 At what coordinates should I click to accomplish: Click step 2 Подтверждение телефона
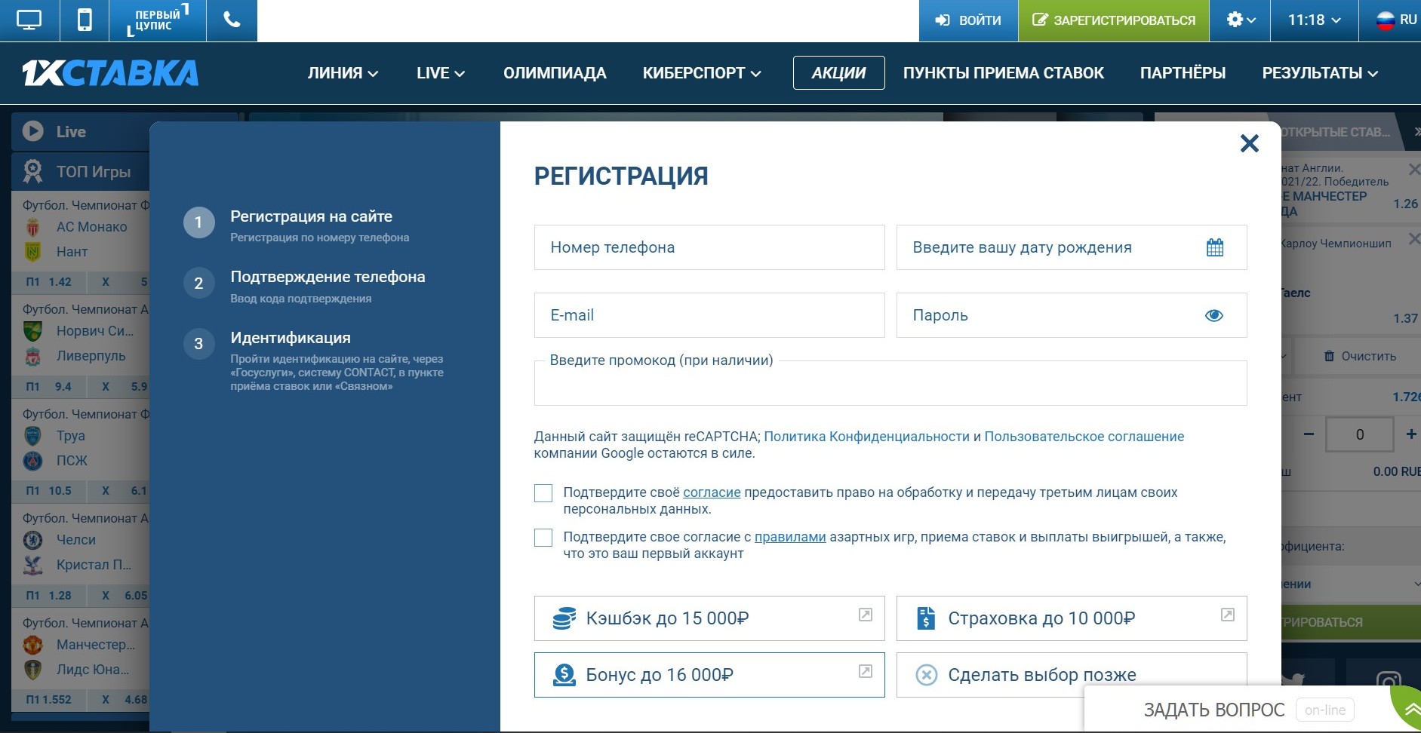[328, 277]
